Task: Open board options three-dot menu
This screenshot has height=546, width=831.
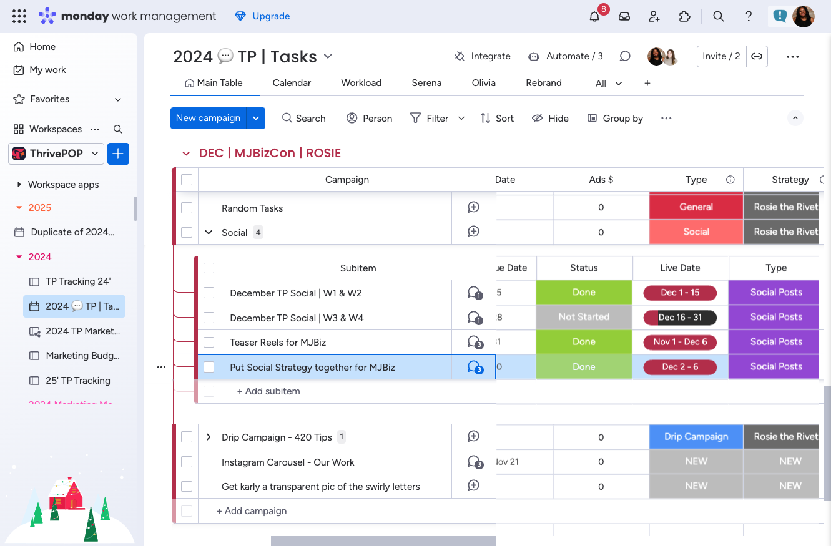Action: (x=792, y=57)
